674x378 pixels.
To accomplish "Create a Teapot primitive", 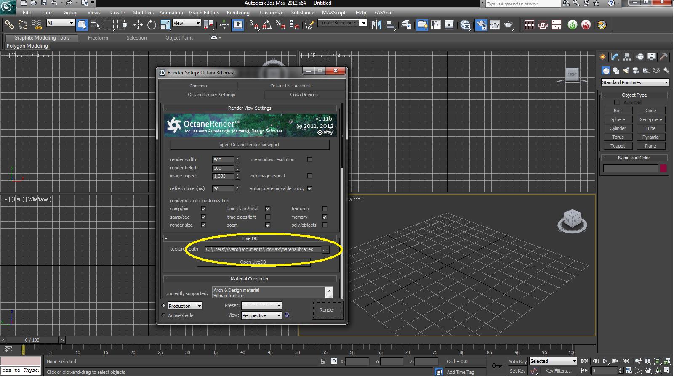I will (x=618, y=146).
